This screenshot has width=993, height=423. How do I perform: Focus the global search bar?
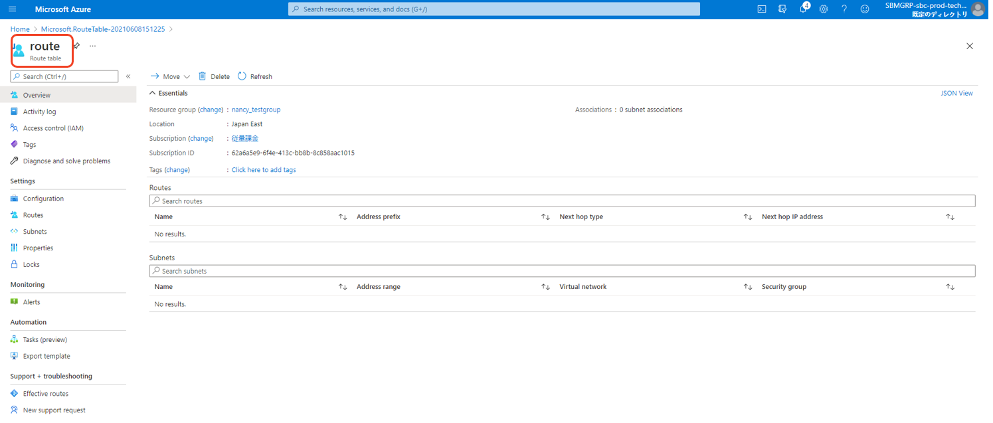[x=494, y=9]
